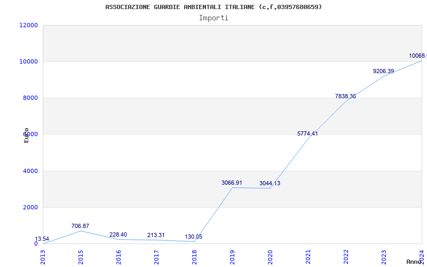The height and width of the screenshot is (267, 427).
Task: Click the 2022 x-axis label
Action: pyautogui.click(x=346, y=257)
